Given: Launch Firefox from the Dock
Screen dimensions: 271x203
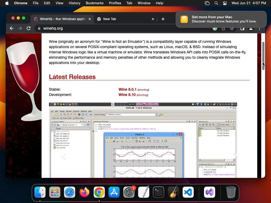Looking at the screenshot, I should (84, 192).
